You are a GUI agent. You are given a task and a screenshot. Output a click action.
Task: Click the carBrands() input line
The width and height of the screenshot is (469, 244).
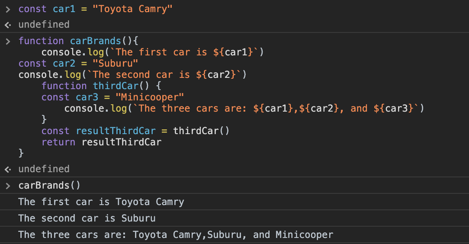[x=49, y=186]
